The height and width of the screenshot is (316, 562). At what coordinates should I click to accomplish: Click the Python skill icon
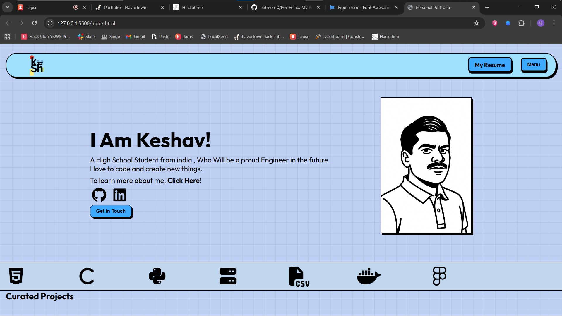[157, 276]
